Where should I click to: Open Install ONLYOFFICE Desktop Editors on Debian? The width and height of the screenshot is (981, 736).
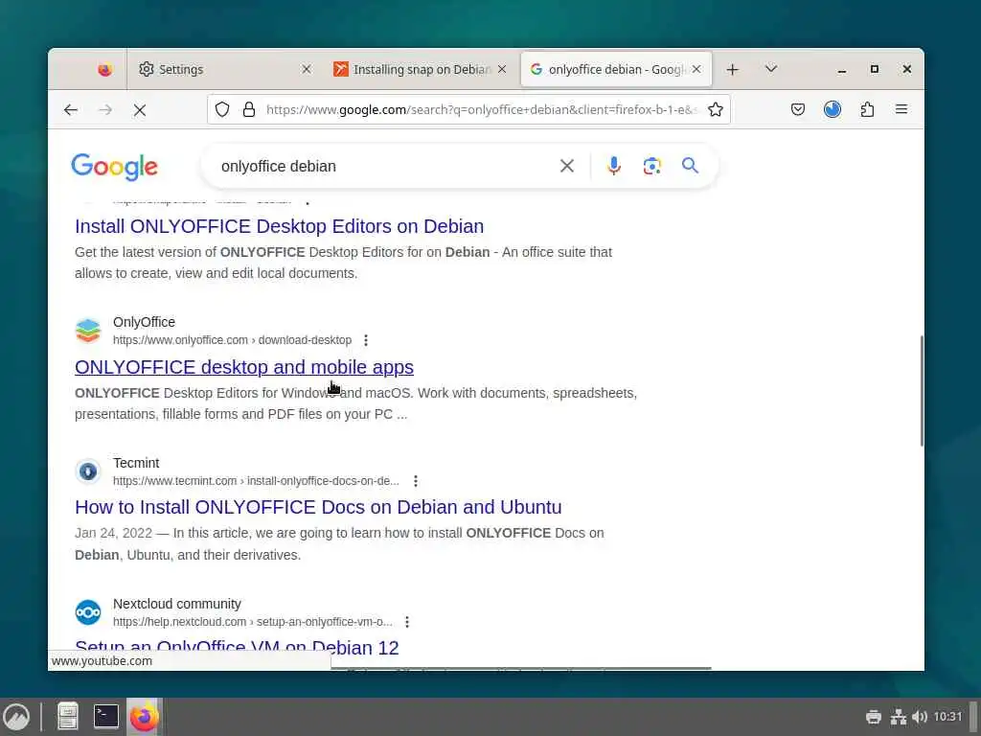(x=279, y=226)
